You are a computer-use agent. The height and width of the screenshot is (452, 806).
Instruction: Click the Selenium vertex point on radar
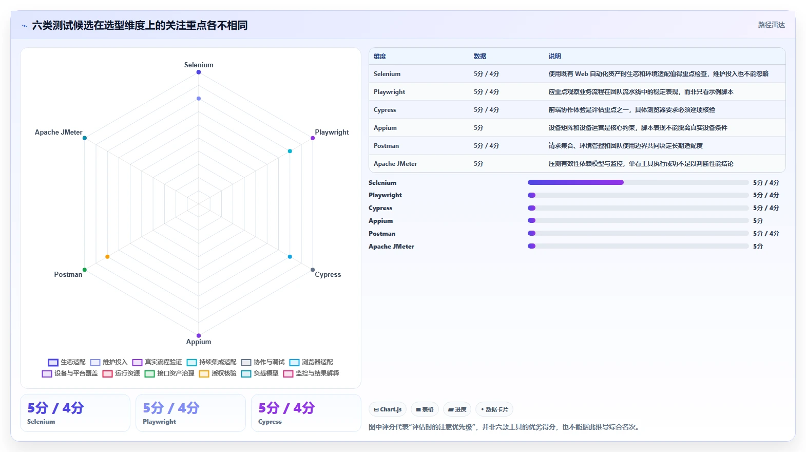point(199,72)
